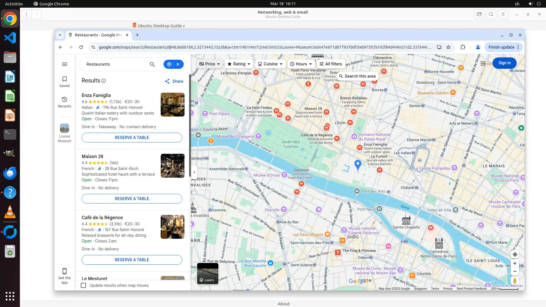This screenshot has height=307, width=546.
Task: Click Reserve a Table for Enza Famiglia
Action: click(132, 138)
